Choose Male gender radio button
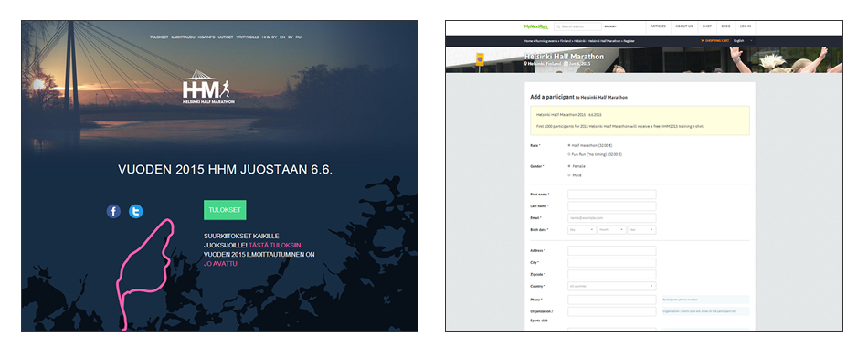The height and width of the screenshot is (347, 868). pos(569,175)
